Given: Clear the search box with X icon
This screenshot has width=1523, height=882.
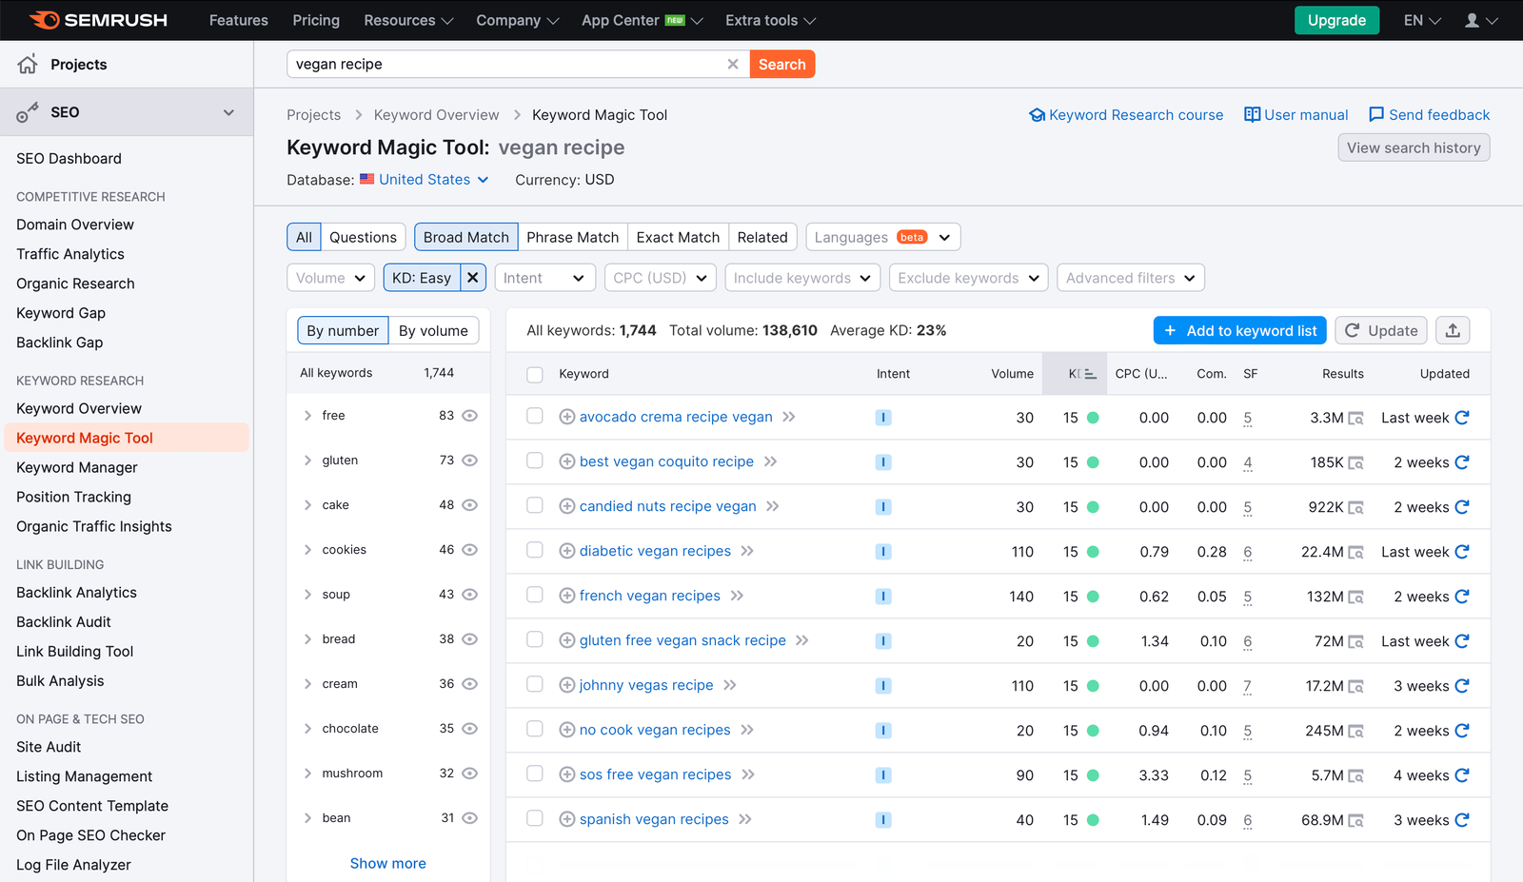Looking at the screenshot, I should (x=733, y=65).
